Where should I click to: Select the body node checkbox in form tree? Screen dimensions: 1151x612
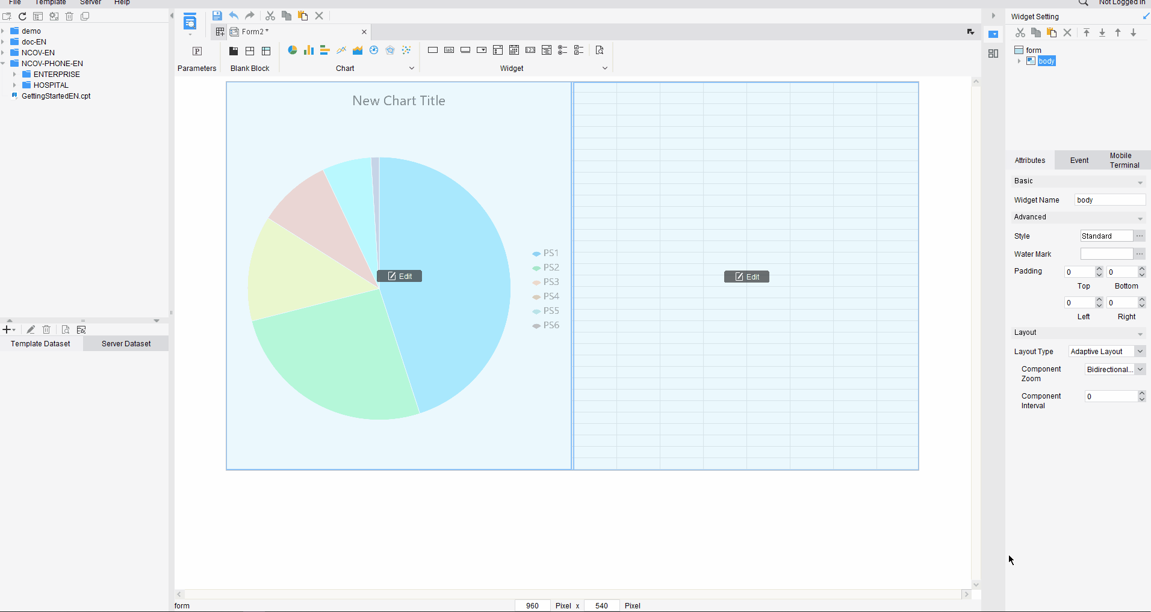[x=1031, y=61]
